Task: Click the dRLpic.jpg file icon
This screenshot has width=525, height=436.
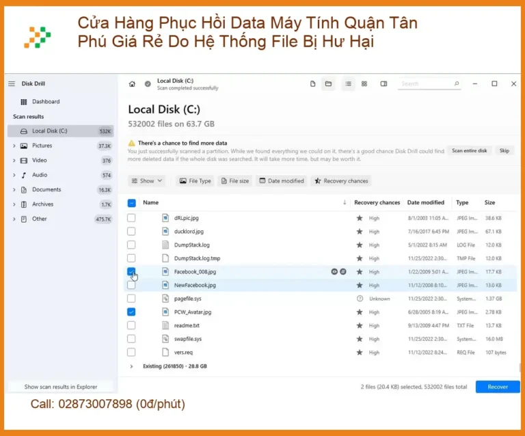Action: 165,218
